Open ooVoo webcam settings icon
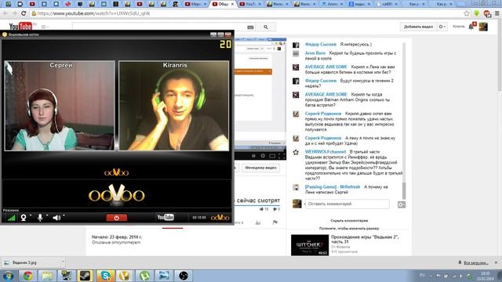The image size is (502, 282). coord(24,218)
